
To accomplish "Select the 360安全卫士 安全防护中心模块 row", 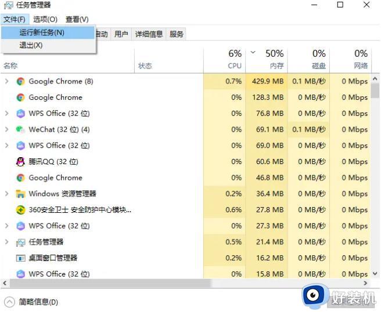I will click(x=186, y=209).
